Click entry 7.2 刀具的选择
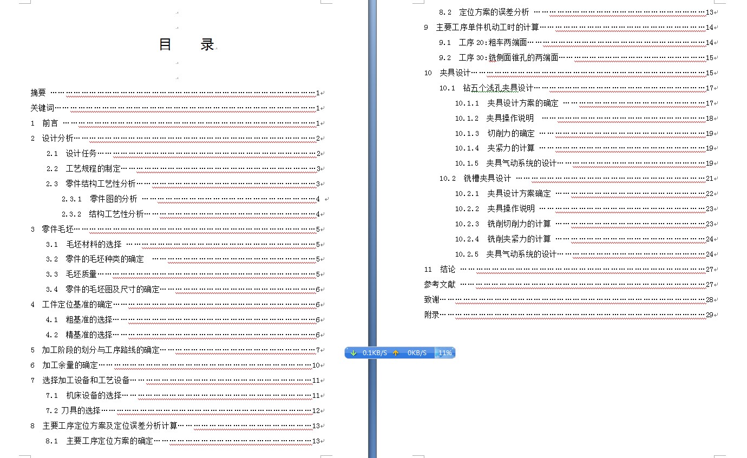This screenshot has height=458, width=747. point(184,411)
